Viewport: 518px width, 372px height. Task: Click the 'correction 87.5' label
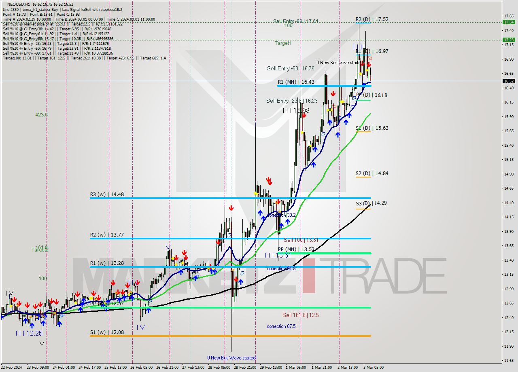click(281, 326)
